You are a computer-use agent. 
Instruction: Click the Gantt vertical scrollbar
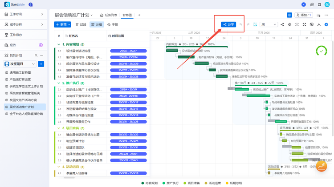pos(333,88)
